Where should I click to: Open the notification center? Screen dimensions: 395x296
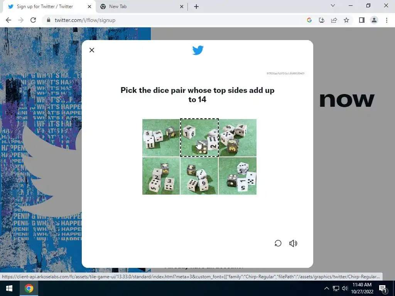tap(383, 288)
